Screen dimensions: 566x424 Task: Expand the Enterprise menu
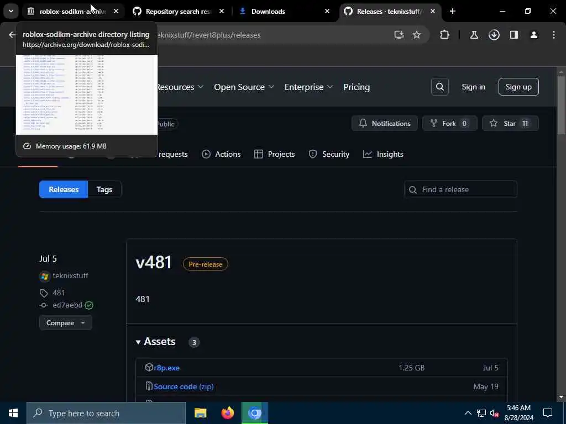click(308, 87)
